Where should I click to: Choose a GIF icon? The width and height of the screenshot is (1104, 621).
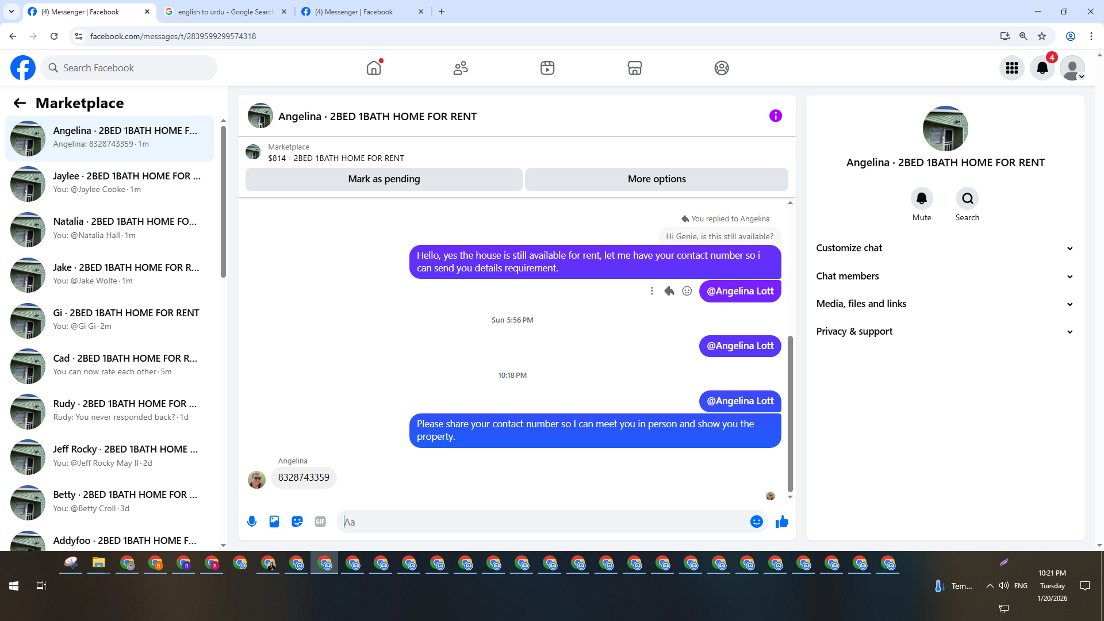click(x=320, y=522)
